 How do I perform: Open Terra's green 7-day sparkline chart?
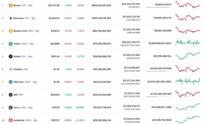pyautogui.click(x=188, y=107)
